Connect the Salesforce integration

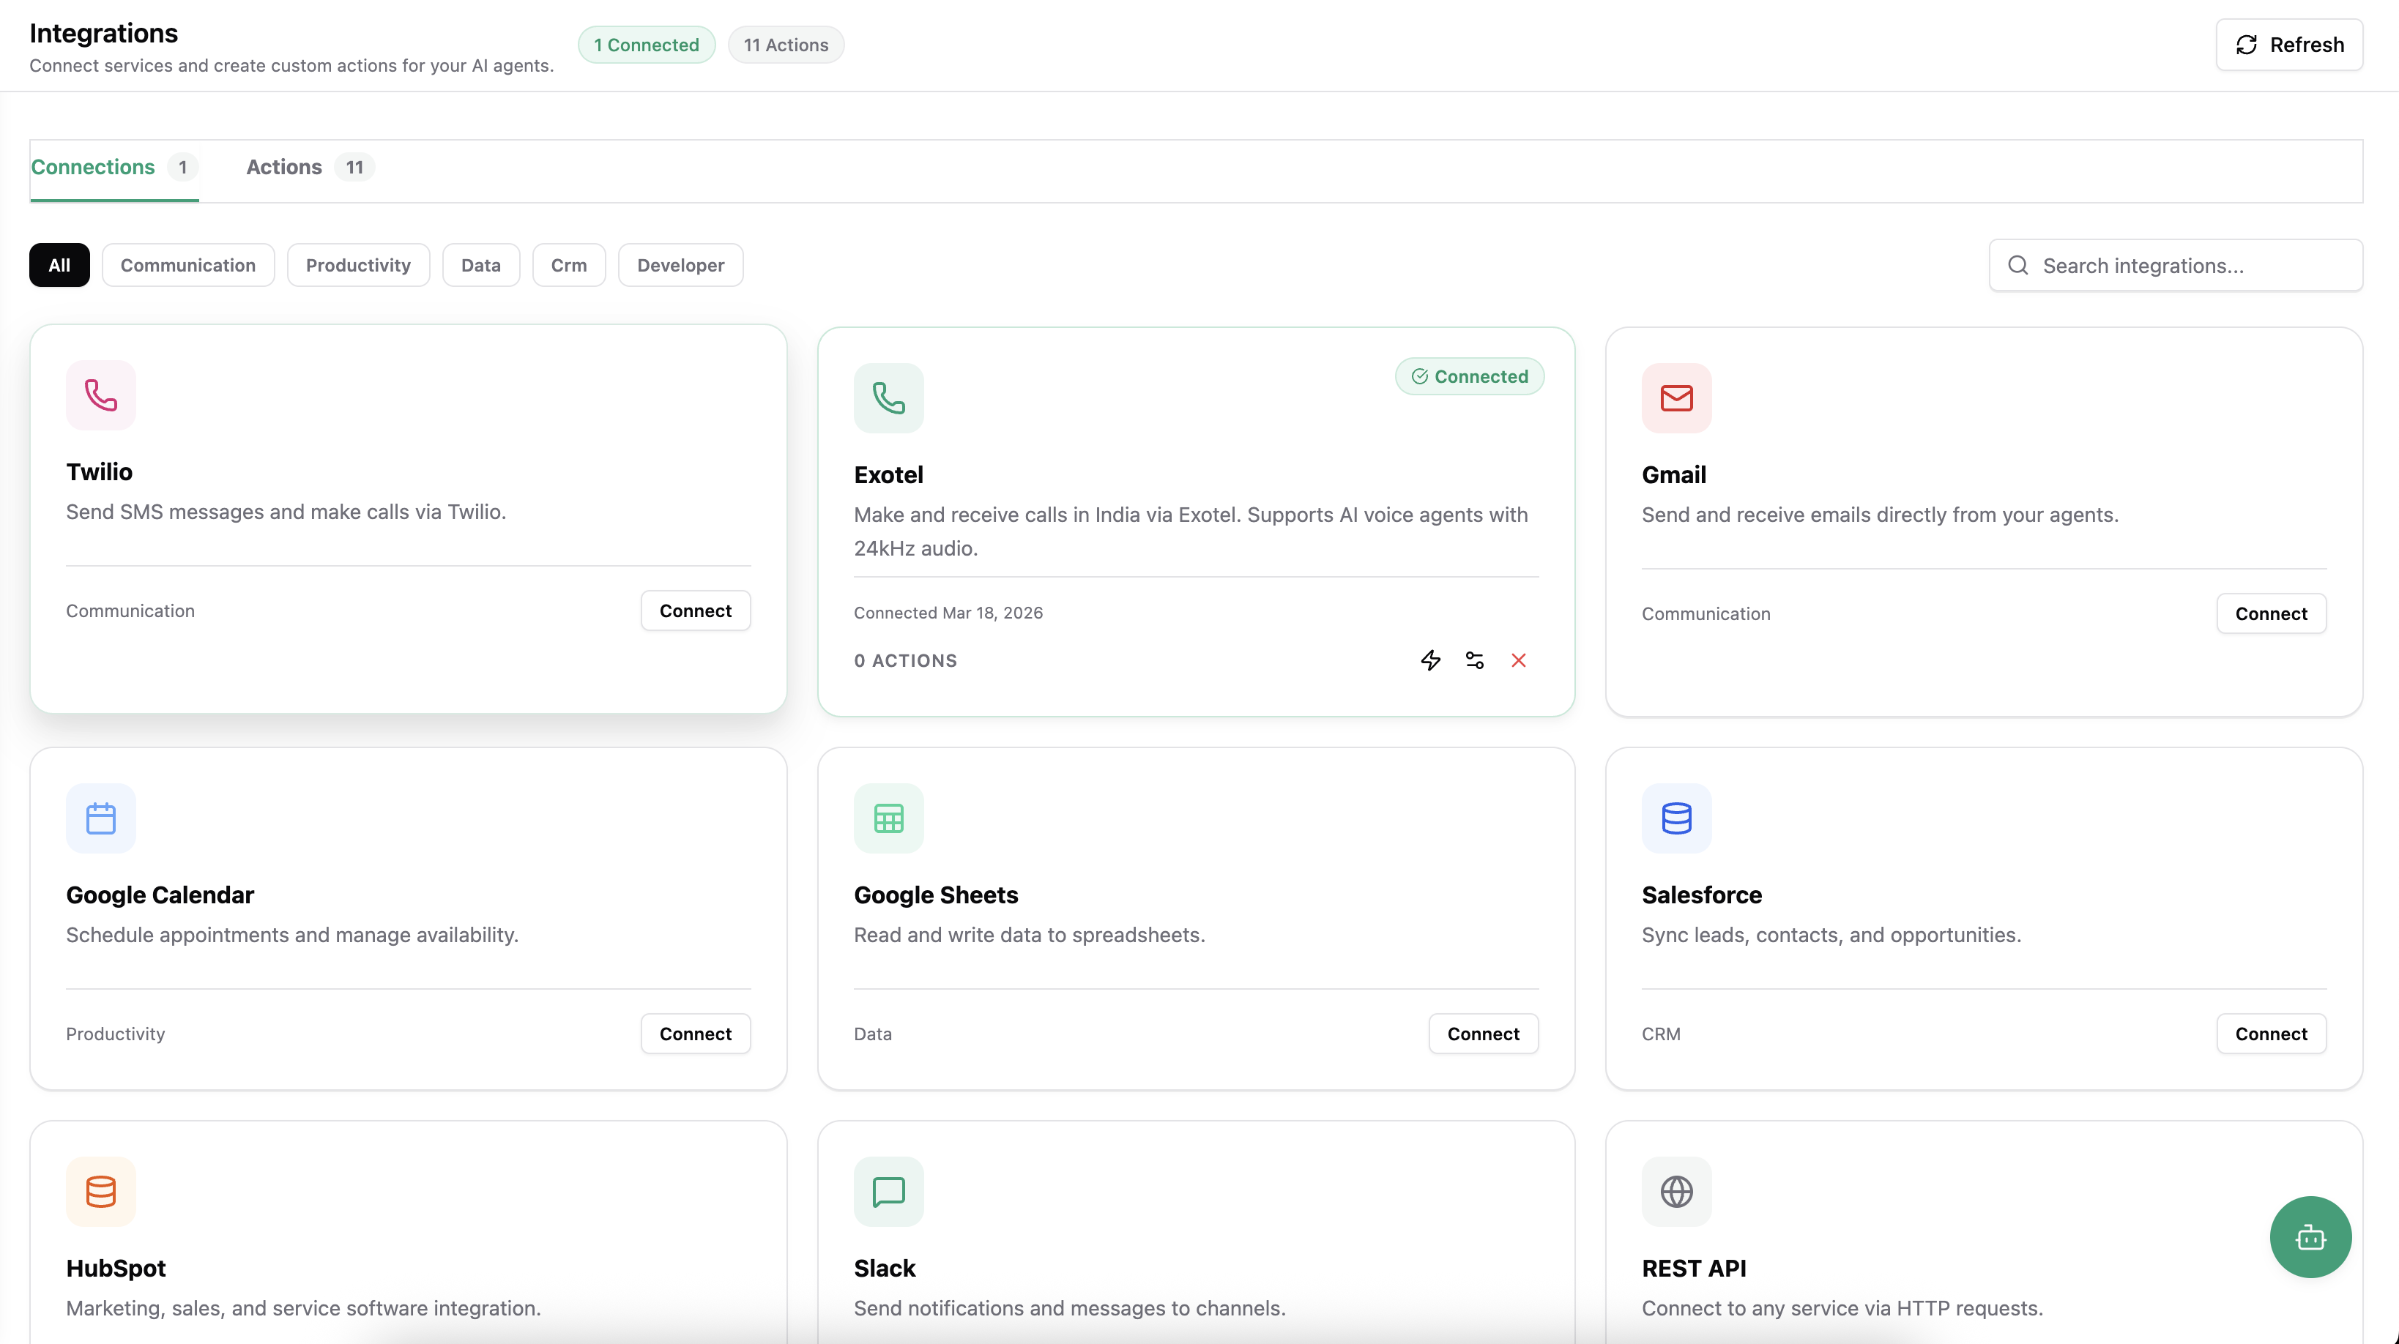[x=2270, y=1033]
